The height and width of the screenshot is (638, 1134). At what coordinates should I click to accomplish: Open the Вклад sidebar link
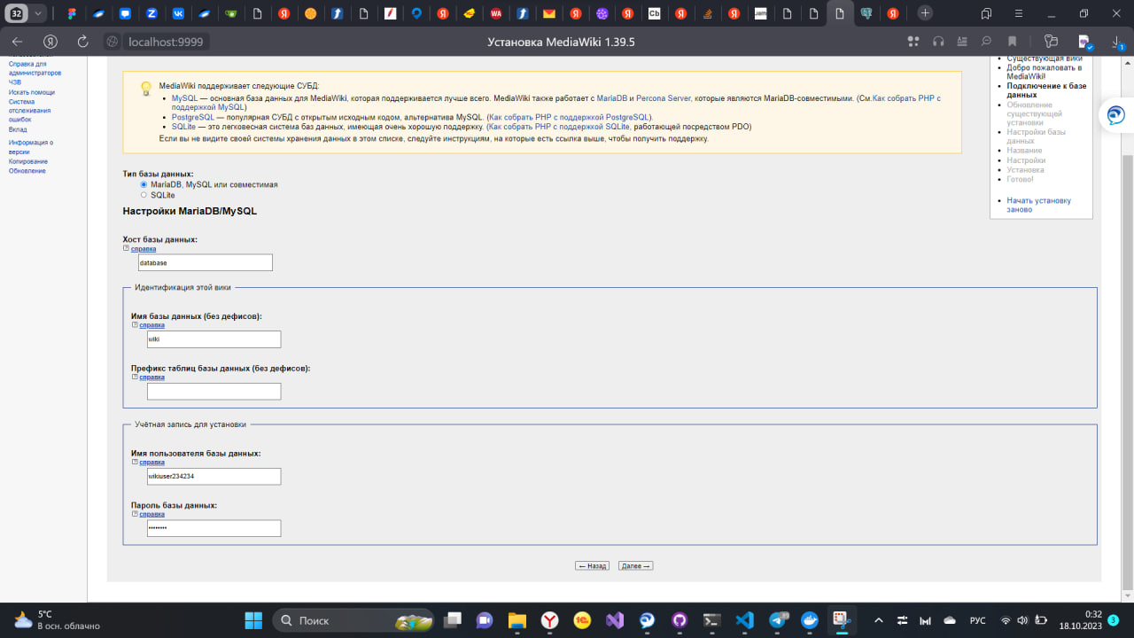[18, 129]
